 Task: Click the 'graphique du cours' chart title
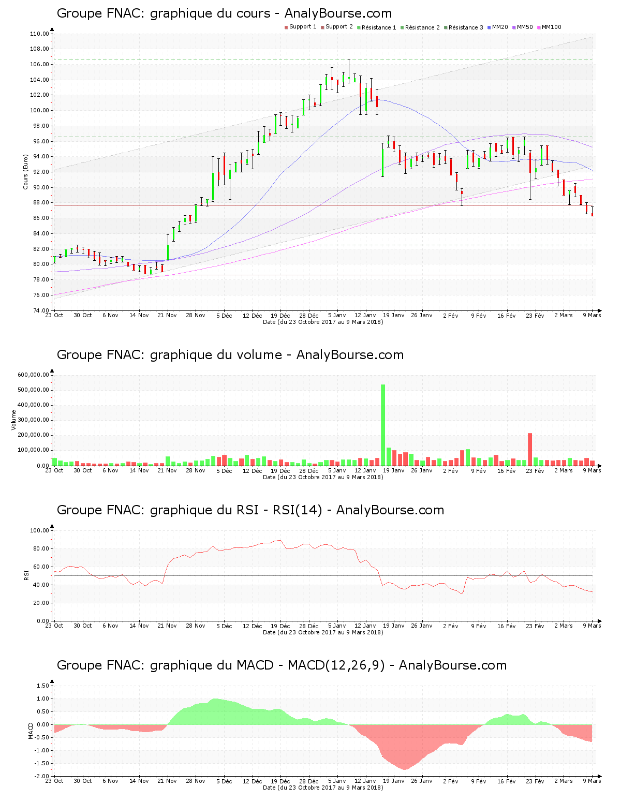tap(224, 13)
